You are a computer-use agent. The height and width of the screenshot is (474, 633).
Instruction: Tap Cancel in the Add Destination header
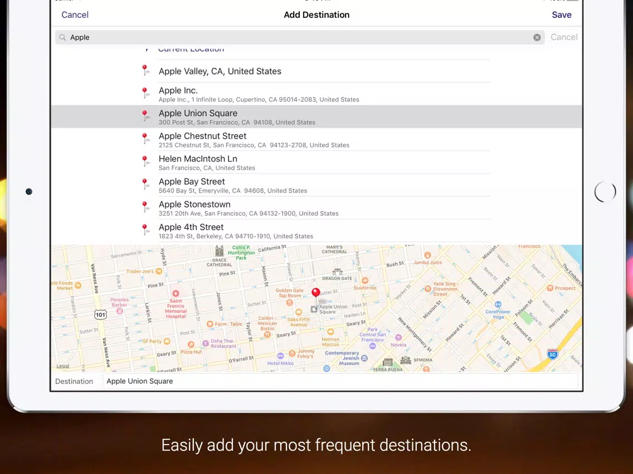point(75,15)
